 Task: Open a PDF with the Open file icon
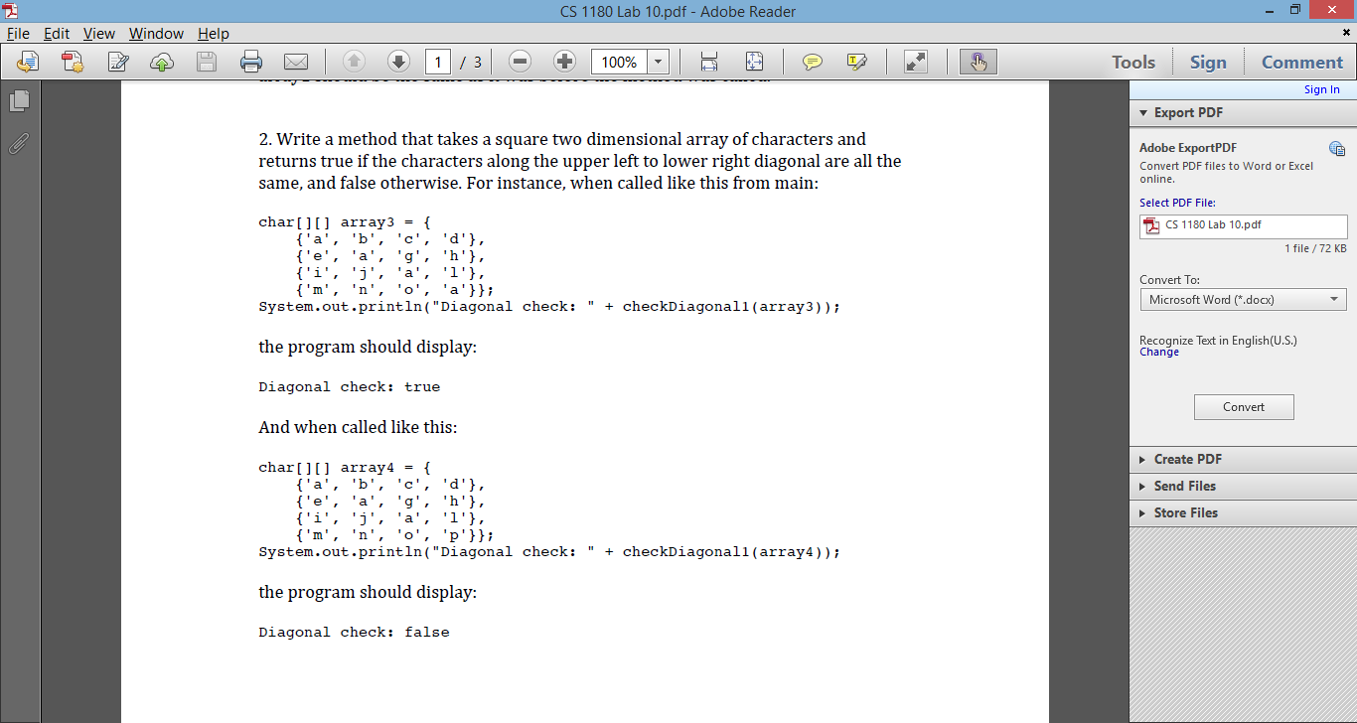pos(26,61)
